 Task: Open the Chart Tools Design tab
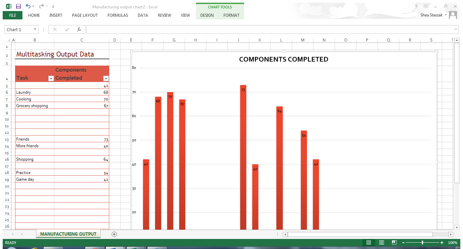[x=207, y=15]
